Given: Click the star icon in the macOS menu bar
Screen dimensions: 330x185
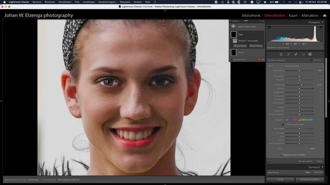Looking at the screenshot, I should (x=265, y=2).
